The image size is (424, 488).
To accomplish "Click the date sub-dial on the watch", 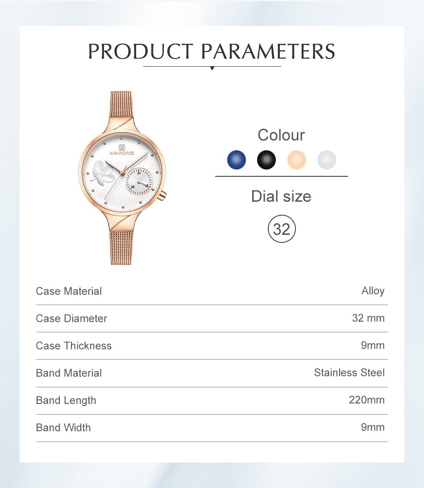I will [x=139, y=182].
